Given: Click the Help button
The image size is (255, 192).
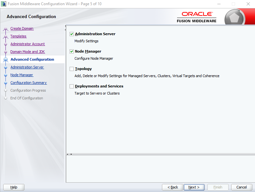Looking at the screenshot, I should coord(14,187).
